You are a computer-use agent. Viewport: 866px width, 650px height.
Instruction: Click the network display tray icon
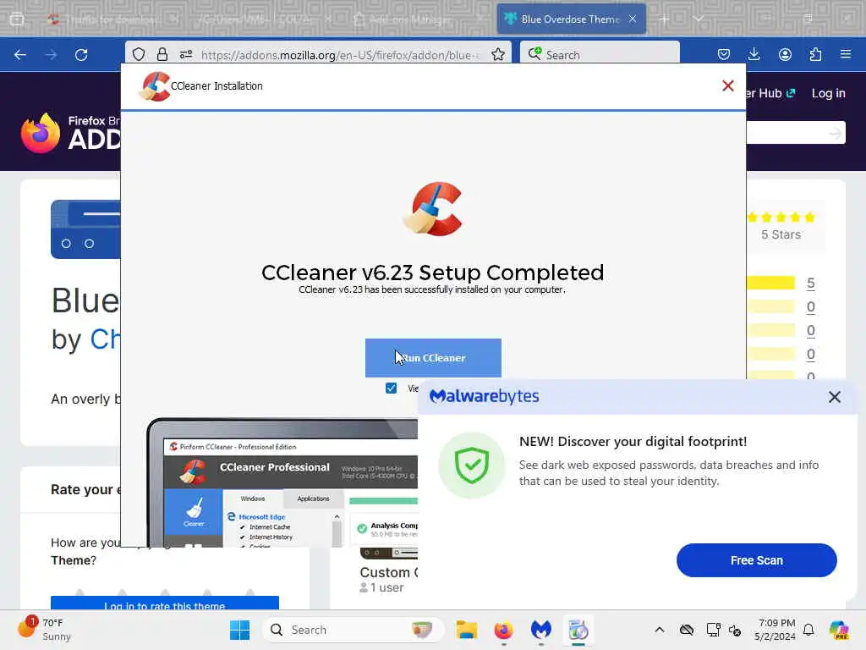[713, 630]
